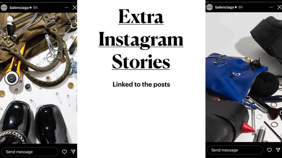Click verified badge next to right balenciaga name
This screenshot has height=158, width=282.
click(236, 7)
